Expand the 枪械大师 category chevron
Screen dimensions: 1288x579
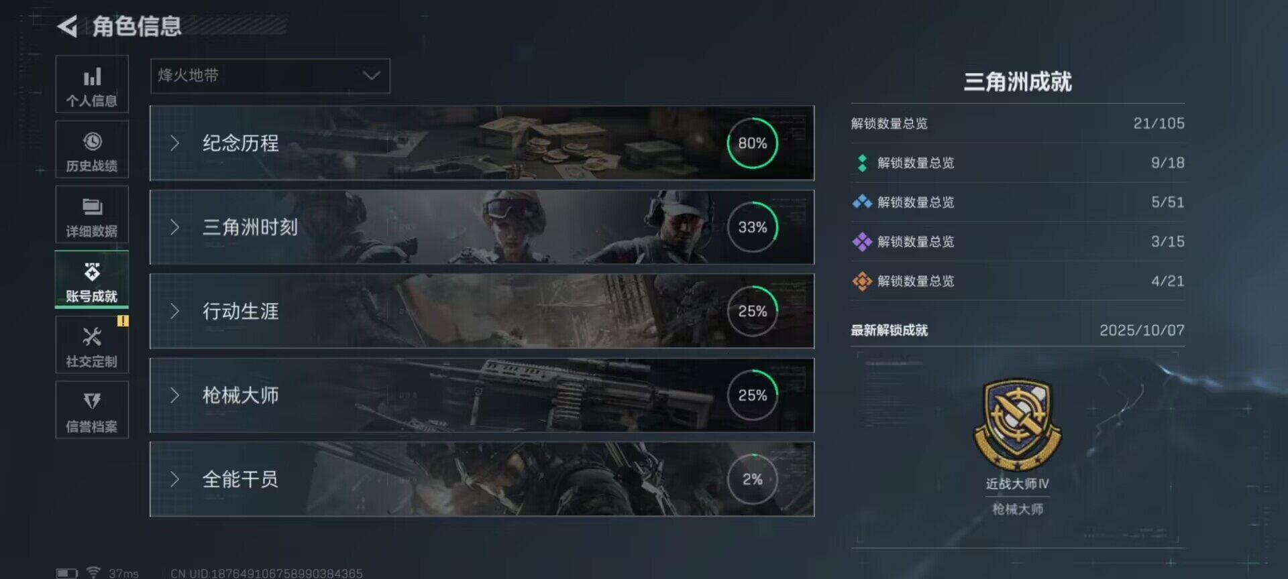[175, 395]
